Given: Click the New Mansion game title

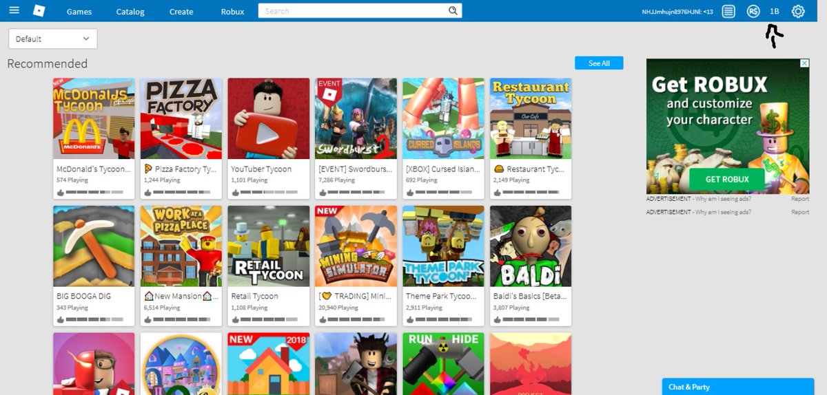Looking at the screenshot, I should (181, 297).
